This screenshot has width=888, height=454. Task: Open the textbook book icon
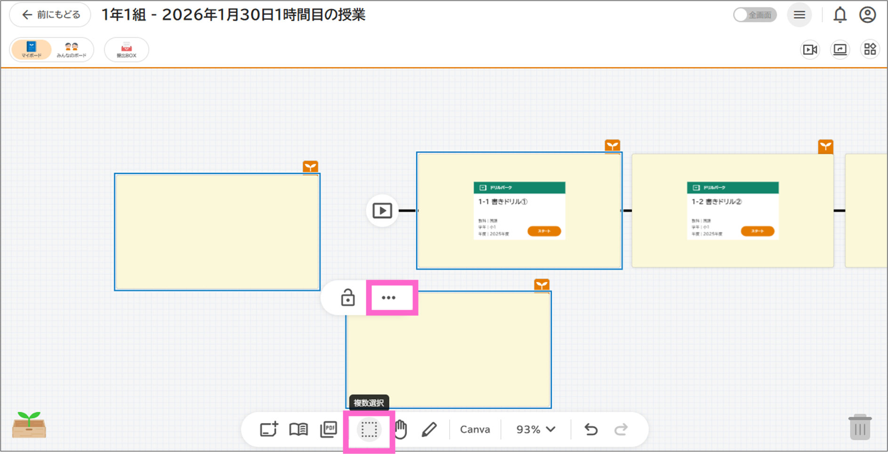[x=299, y=429]
